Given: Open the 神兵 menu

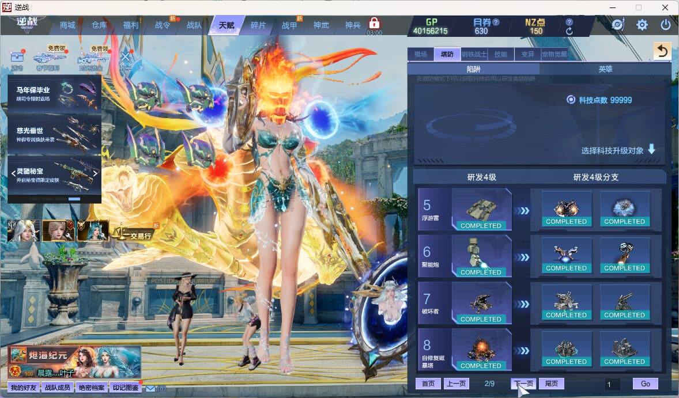Looking at the screenshot, I should click(353, 25).
